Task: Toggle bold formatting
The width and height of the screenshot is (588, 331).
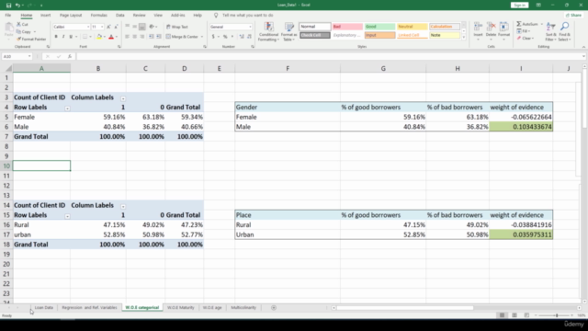Action: (56, 37)
